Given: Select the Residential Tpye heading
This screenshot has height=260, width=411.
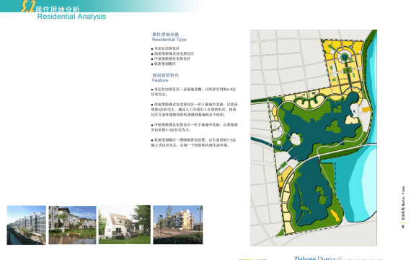Looking at the screenshot, I should click(x=169, y=40).
